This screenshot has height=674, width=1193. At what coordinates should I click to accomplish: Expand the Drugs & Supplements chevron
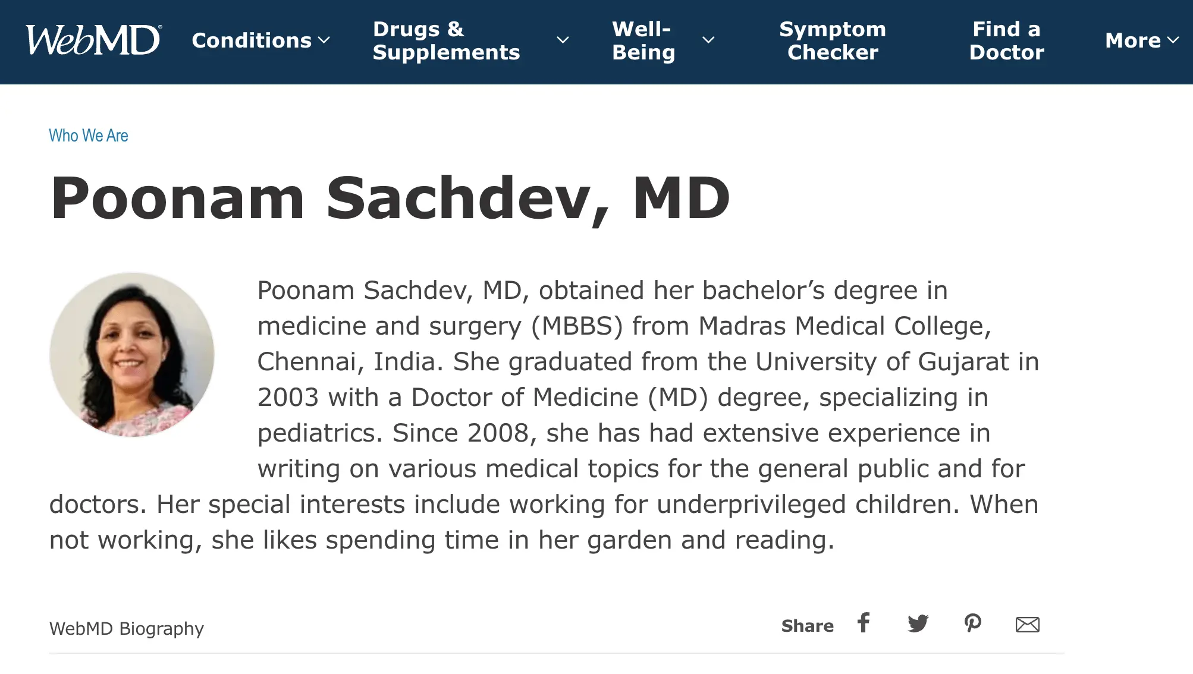click(563, 40)
